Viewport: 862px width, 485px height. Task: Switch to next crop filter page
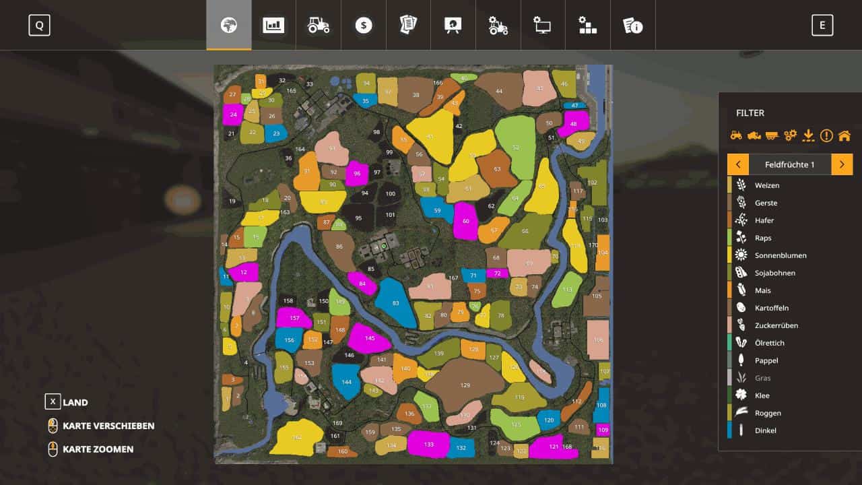coord(842,164)
